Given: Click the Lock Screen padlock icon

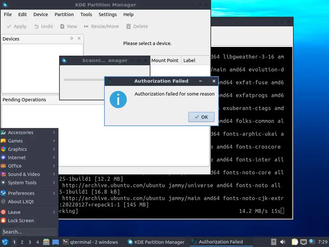Looking at the screenshot, I should [3, 221].
